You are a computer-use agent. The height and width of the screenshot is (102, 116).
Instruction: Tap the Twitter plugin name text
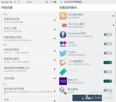coord(72,52)
